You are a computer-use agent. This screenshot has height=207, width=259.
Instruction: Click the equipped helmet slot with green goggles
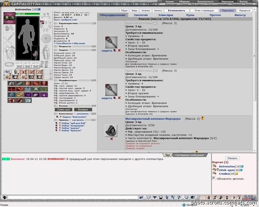9,18
